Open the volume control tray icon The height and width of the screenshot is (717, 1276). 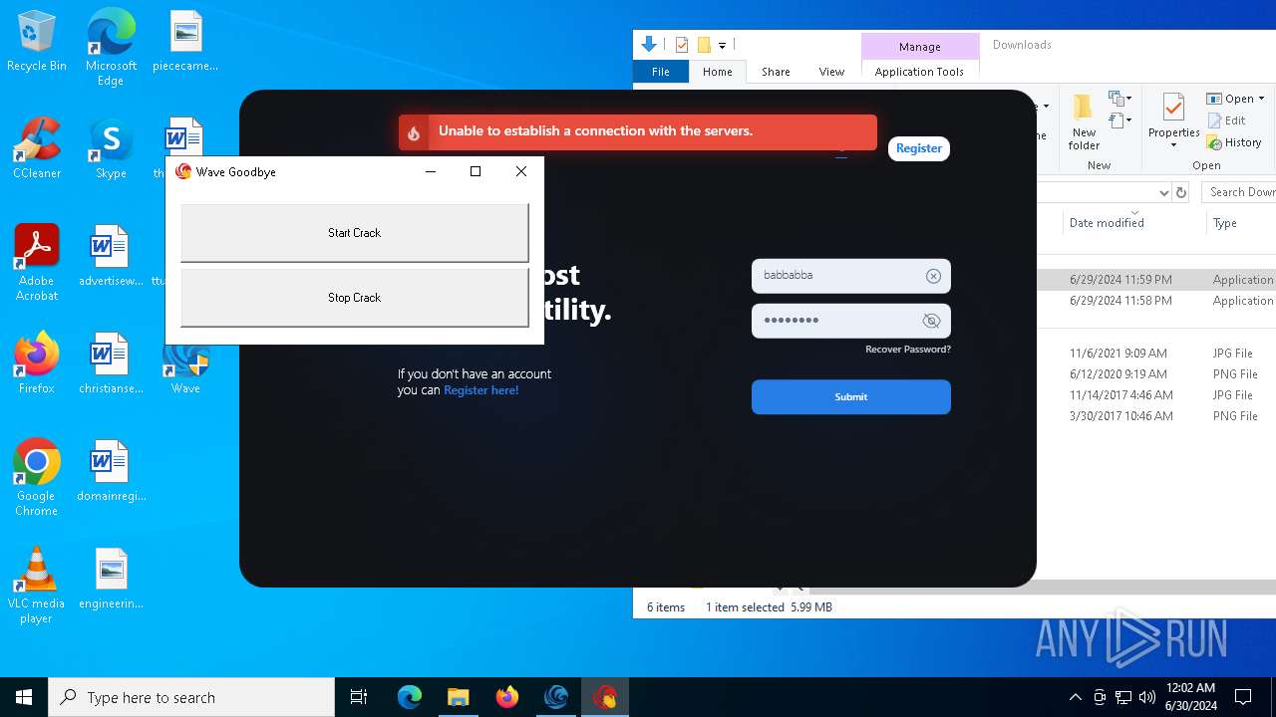click(1147, 697)
